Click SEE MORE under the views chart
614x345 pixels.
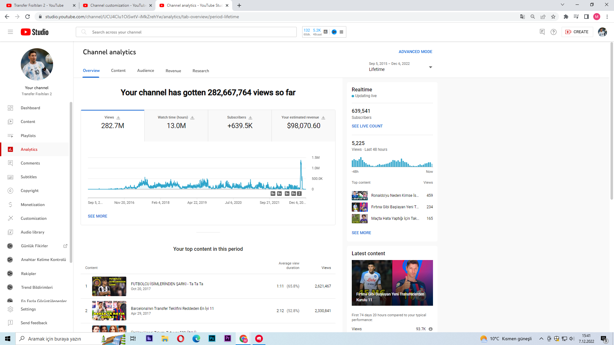click(x=98, y=216)
